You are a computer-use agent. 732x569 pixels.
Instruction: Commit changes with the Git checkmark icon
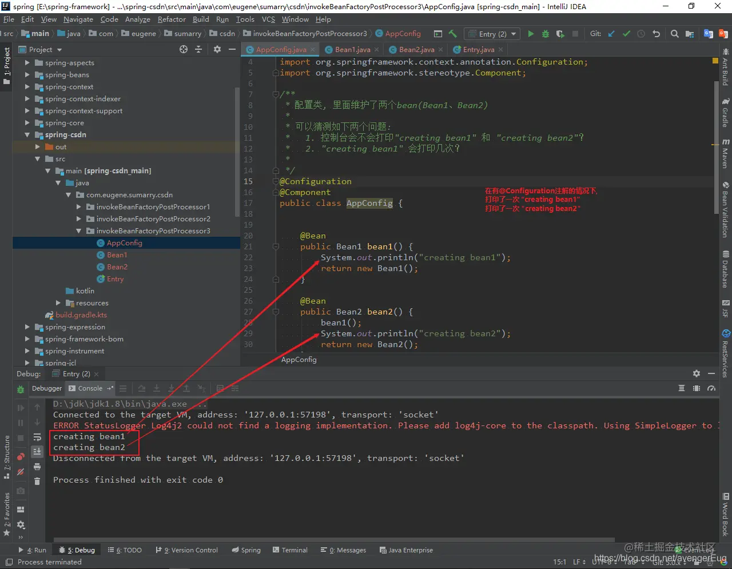tap(626, 34)
